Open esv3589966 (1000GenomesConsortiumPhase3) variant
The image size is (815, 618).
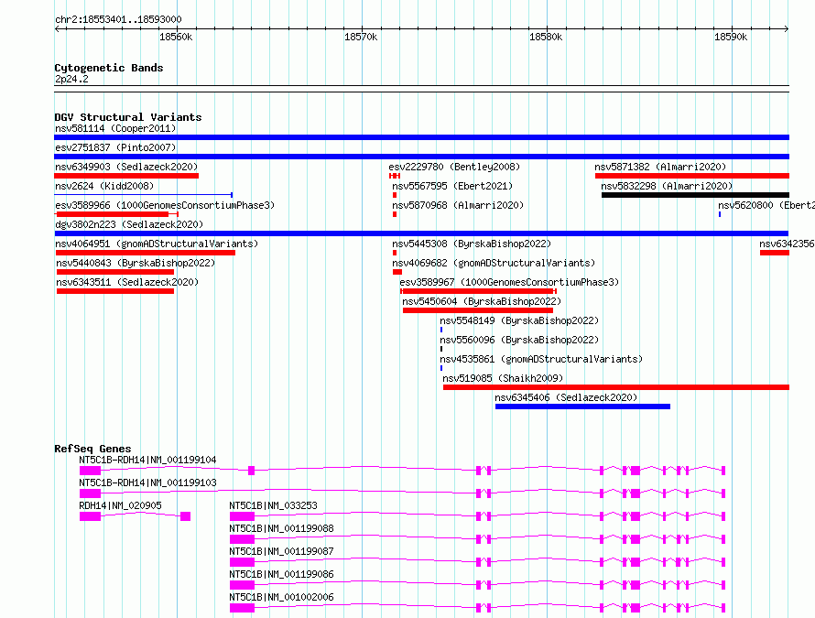[165, 205]
